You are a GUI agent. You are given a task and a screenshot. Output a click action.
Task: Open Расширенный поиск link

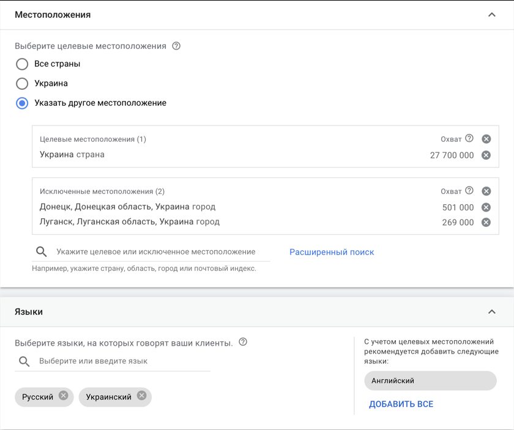tap(332, 252)
